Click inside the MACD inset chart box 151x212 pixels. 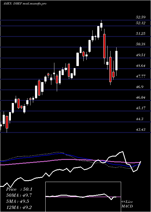pos(83,197)
